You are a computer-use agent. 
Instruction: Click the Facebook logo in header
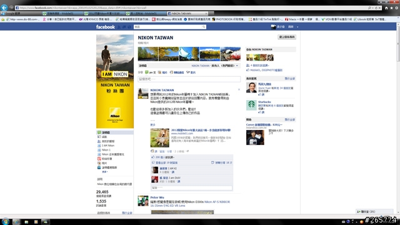pos(106,27)
